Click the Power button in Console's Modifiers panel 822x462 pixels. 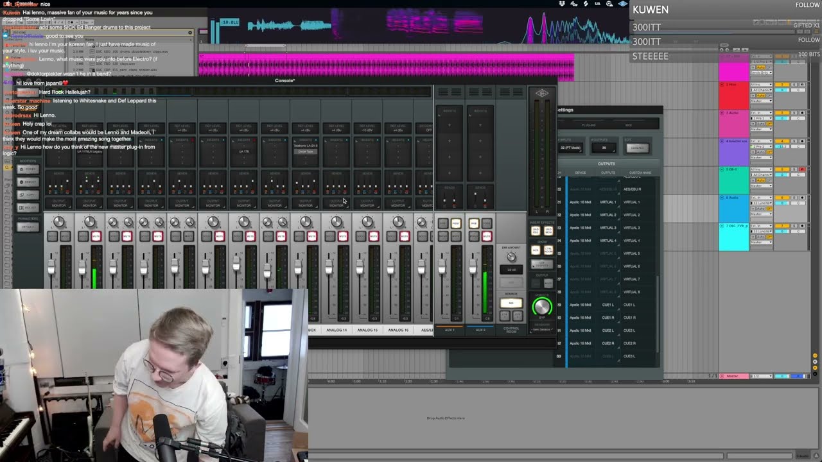click(x=29, y=169)
